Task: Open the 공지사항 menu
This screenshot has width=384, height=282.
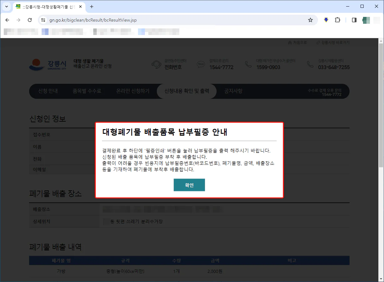Action: coord(233,91)
